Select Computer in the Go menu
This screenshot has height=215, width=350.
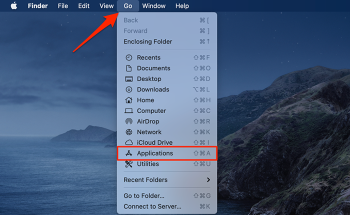[x=167, y=110]
